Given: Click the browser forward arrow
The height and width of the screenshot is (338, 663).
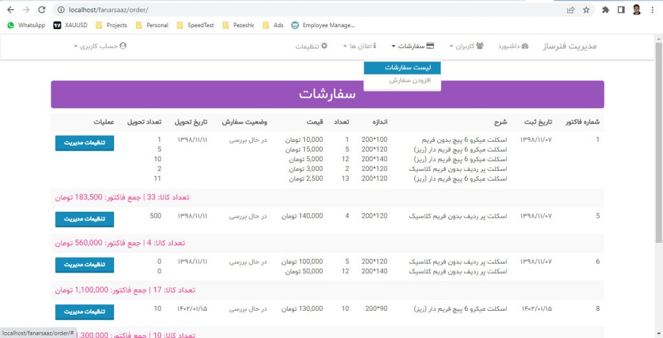Looking at the screenshot, I should tap(26, 10).
